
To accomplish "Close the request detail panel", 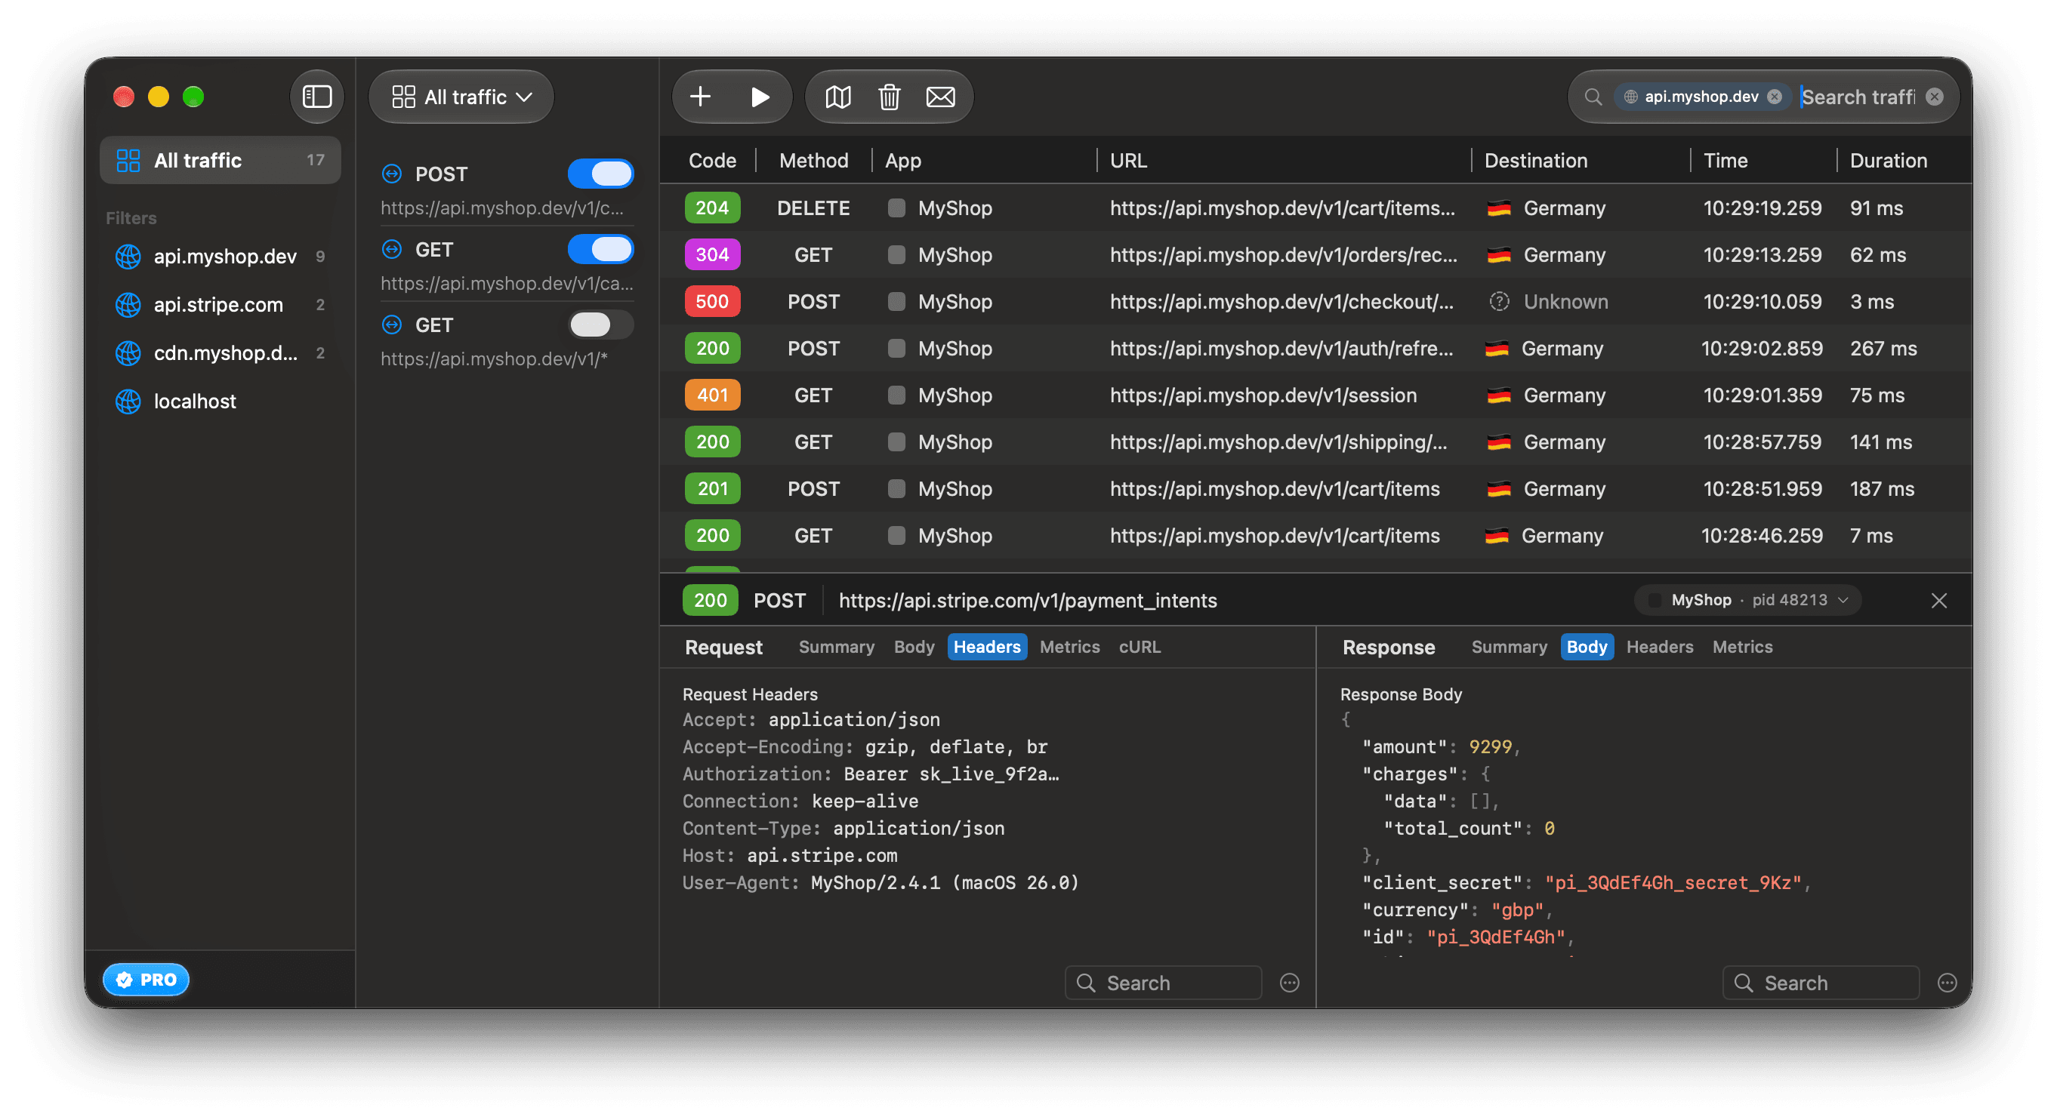I will click(x=1938, y=600).
